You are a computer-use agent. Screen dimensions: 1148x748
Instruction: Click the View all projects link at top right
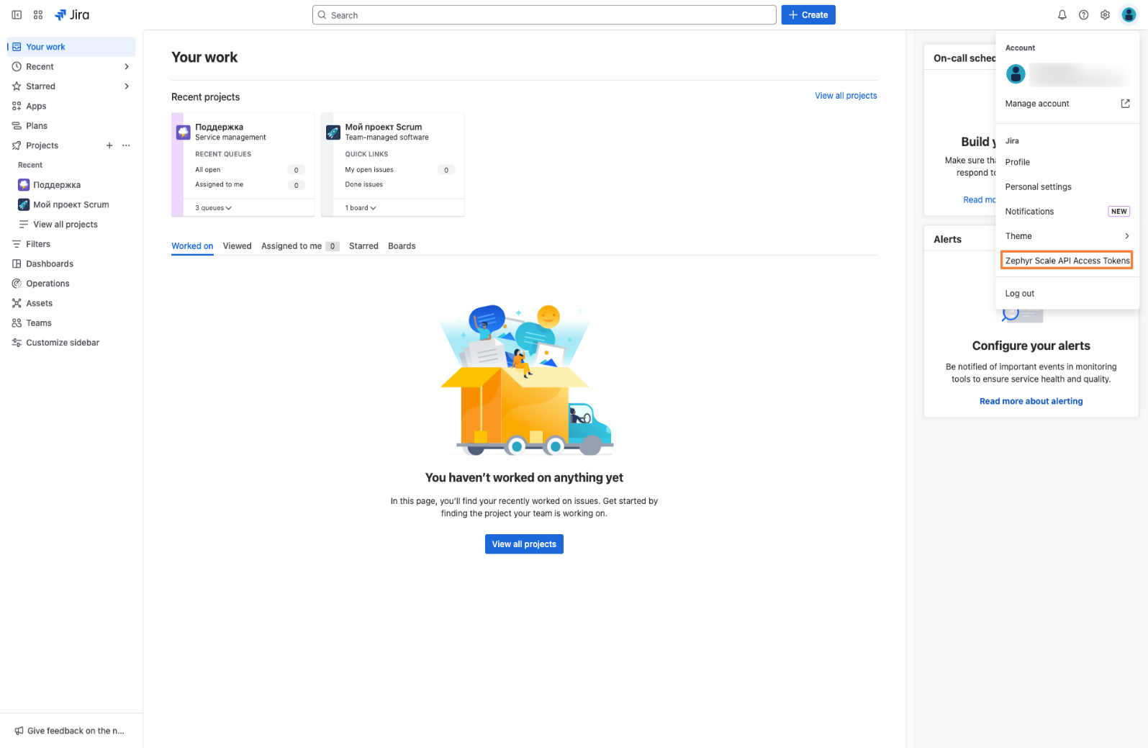coord(846,96)
